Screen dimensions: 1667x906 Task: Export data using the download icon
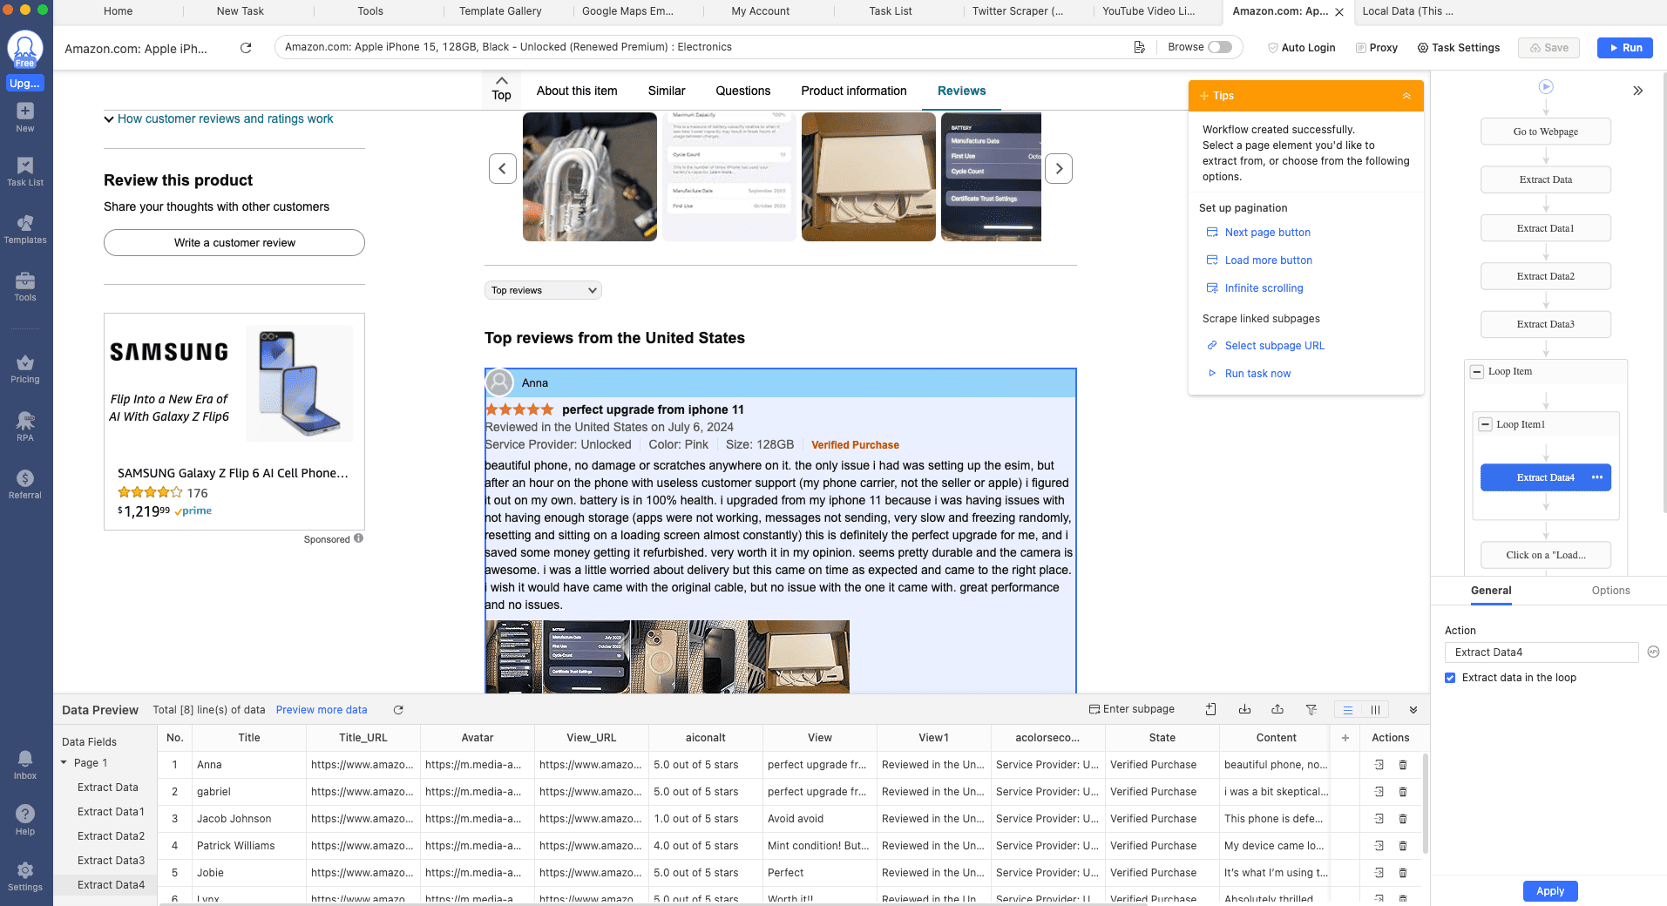[1243, 709]
